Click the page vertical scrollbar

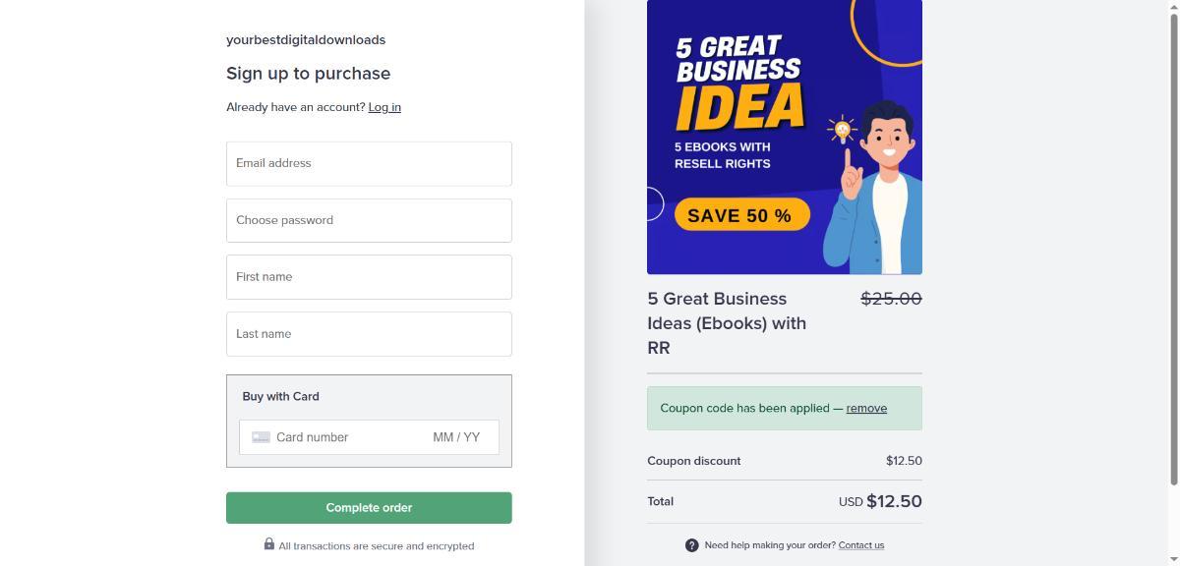[x=1172, y=246]
